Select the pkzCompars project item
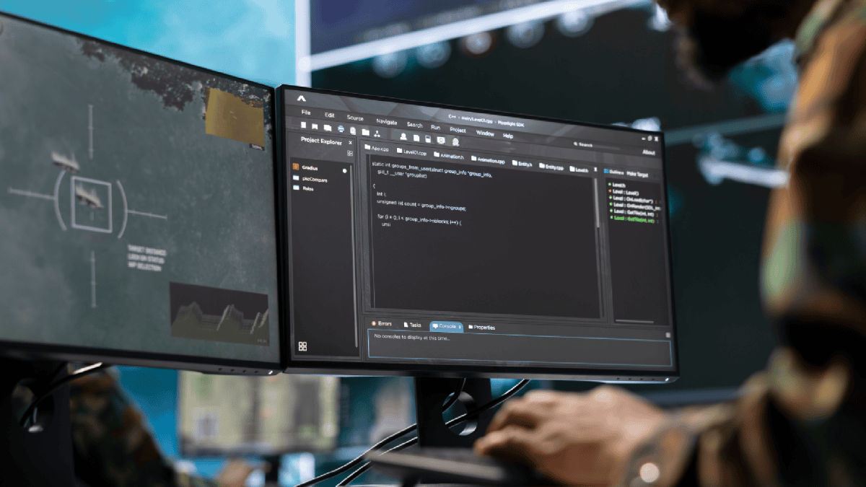Viewport: 866px width, 487px height. coord(315,180)
